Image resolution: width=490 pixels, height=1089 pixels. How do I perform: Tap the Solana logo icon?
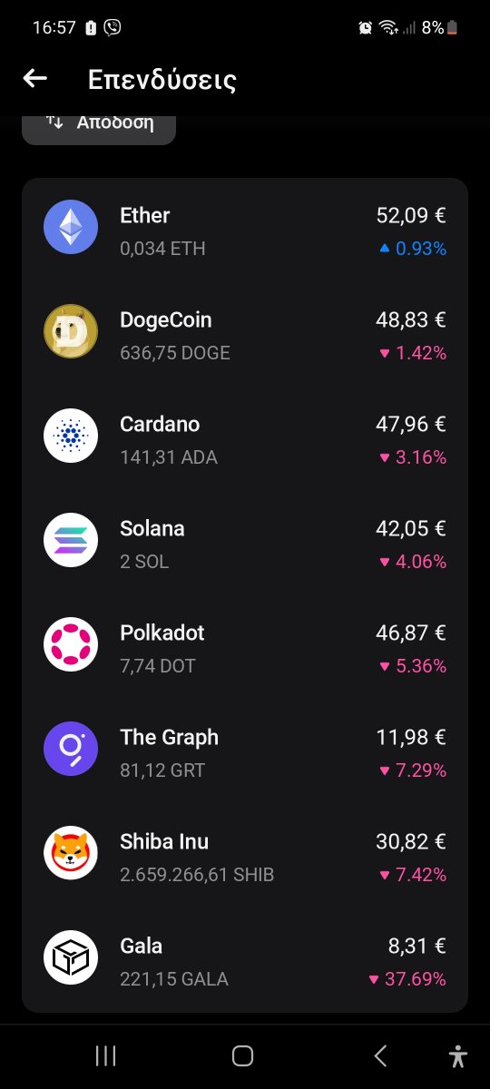pos(71,540)
